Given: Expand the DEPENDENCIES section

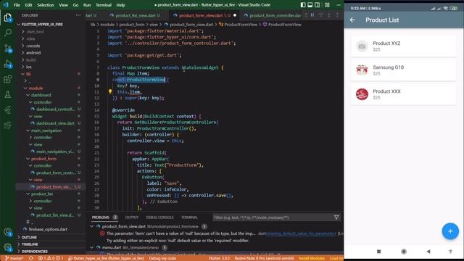Looking at the screenshot, I should 34,252.
